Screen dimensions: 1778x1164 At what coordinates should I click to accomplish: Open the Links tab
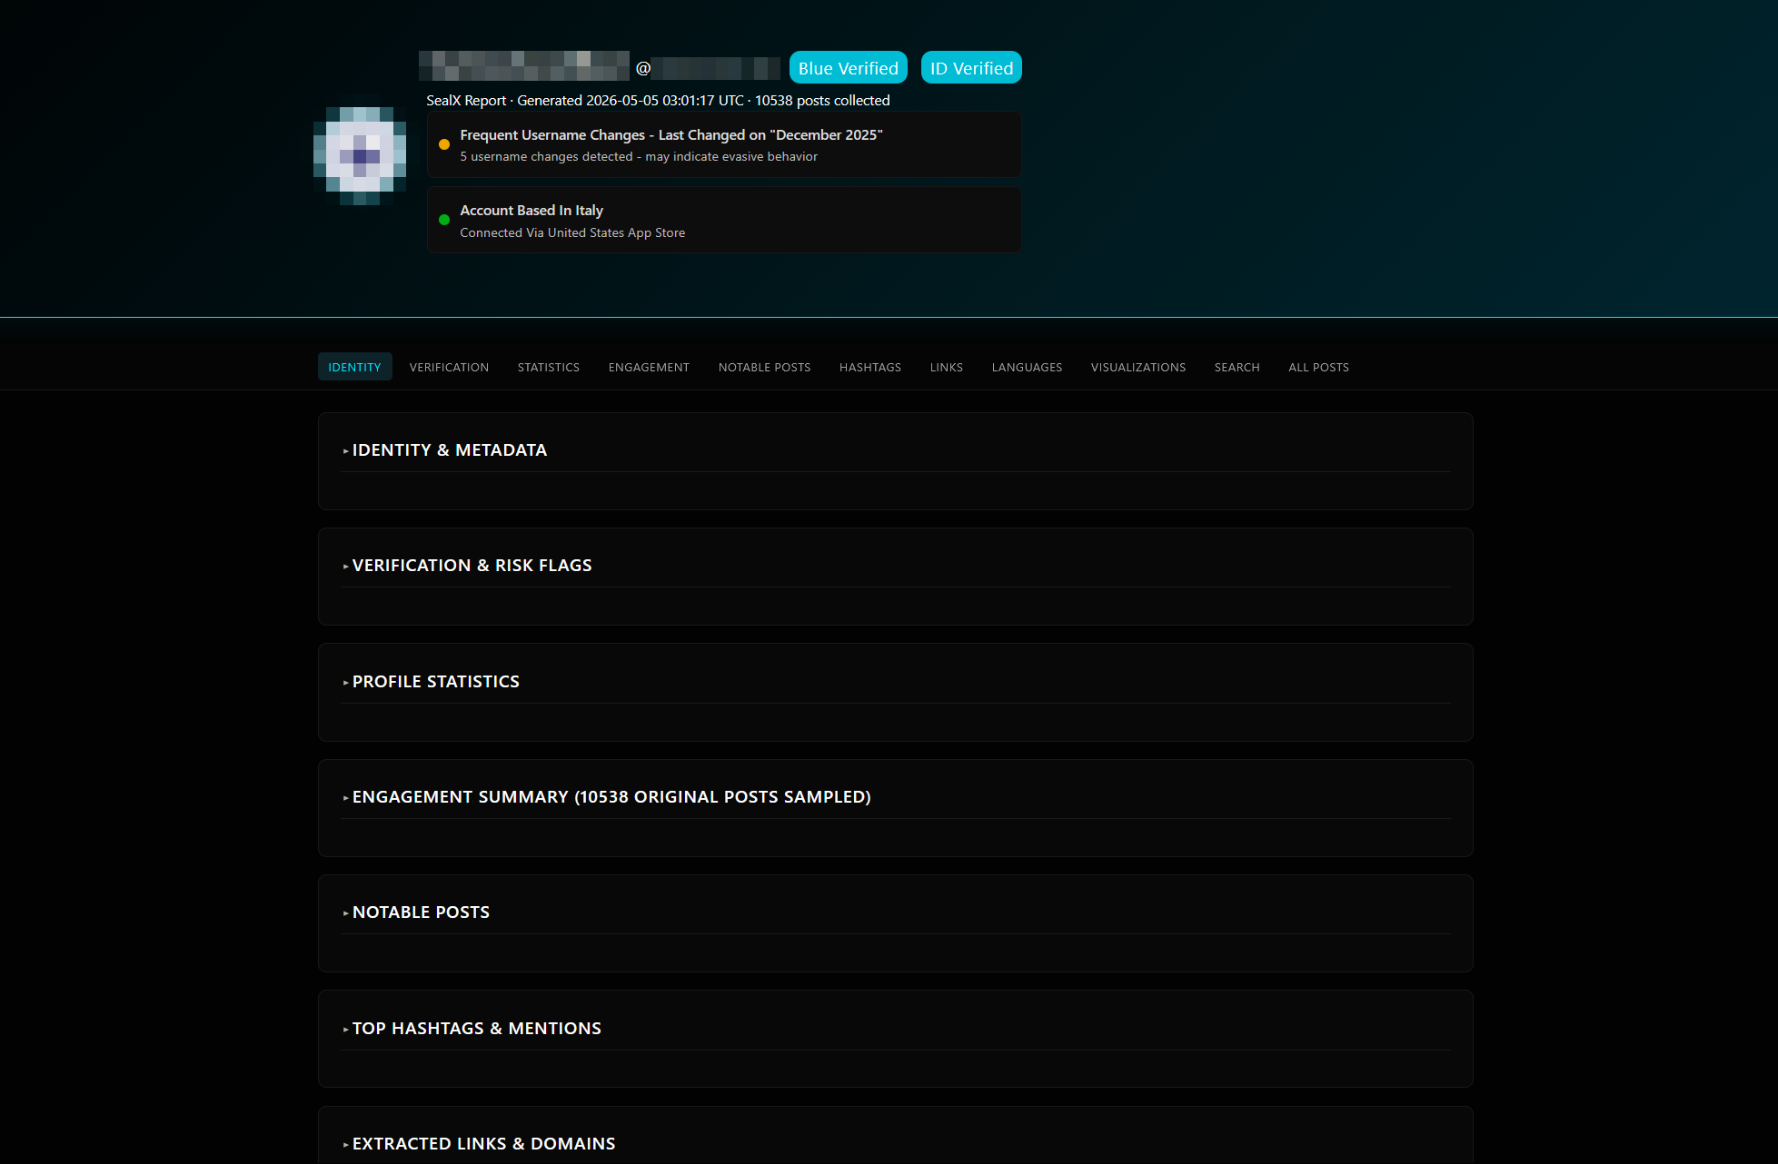(947, 367)
